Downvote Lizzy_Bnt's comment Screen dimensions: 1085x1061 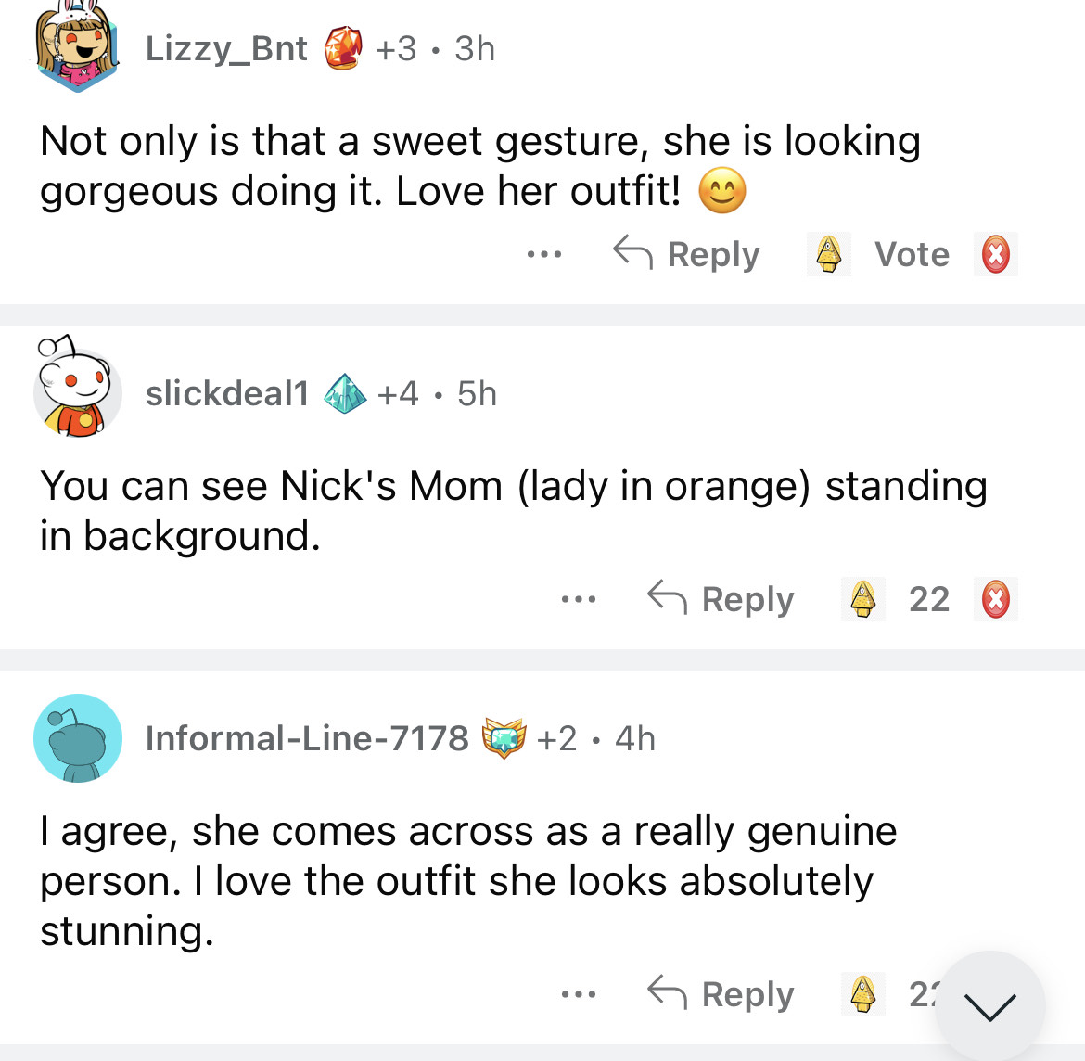996,254
